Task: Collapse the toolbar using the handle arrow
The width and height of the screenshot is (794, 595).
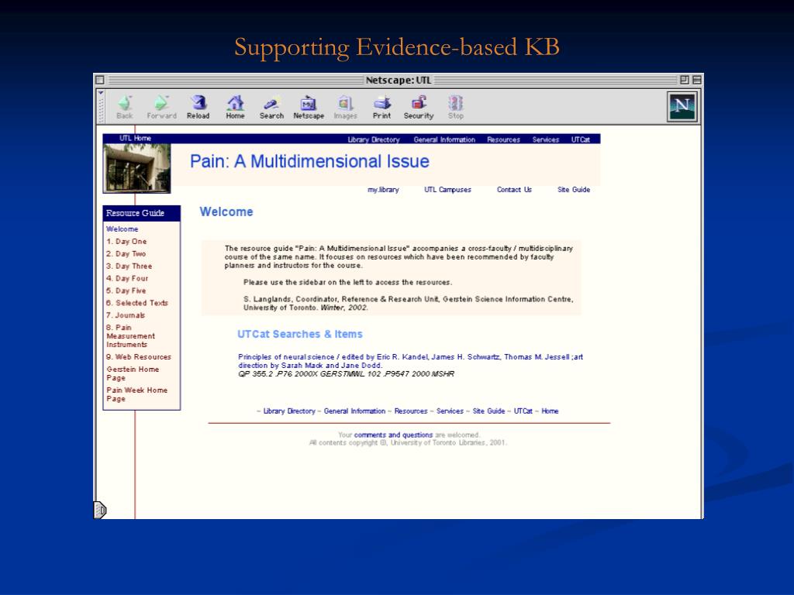Action: [x=101, y=93]
